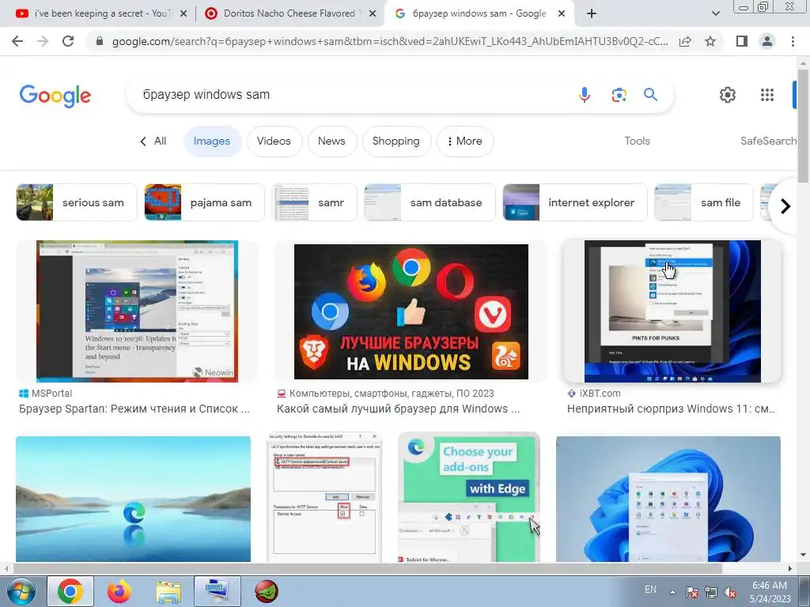
Task: Switch to Shopping results
Action: click(x=396, y=141)
